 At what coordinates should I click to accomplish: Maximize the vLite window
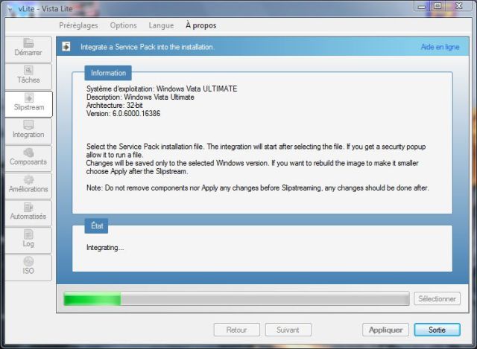tap(437, 6)
